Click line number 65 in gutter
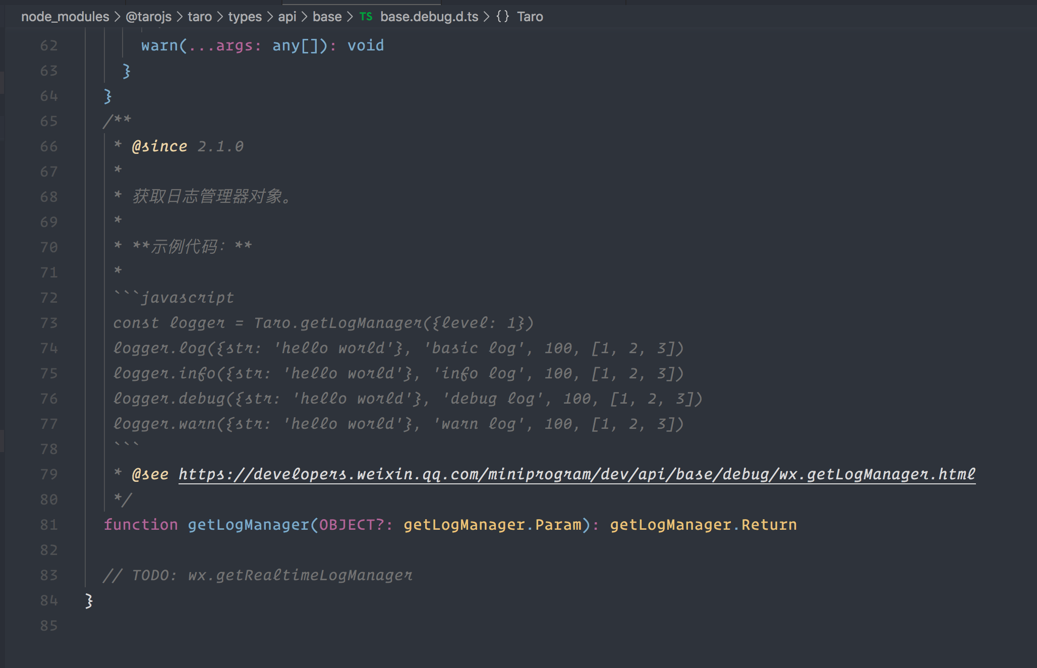This screenshot has width=1037, height=668. click(48, 121)
